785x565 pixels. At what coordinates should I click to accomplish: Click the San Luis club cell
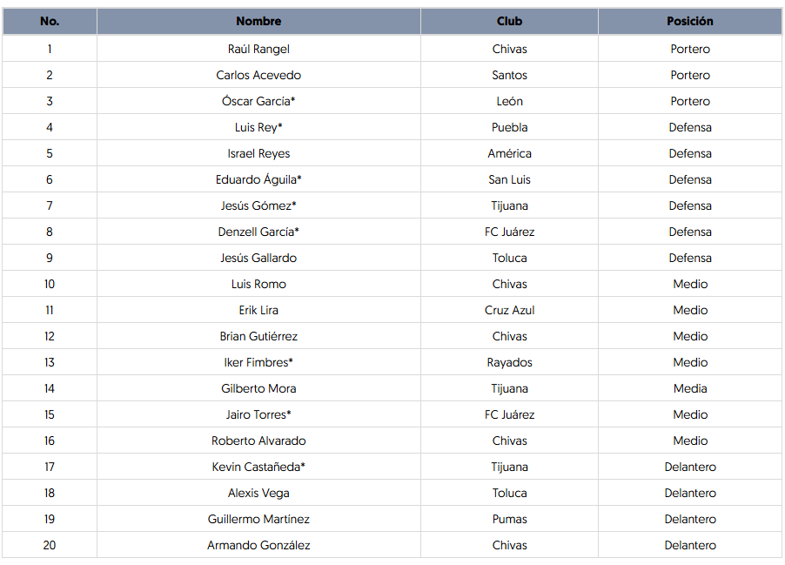(x=509, y=179)
